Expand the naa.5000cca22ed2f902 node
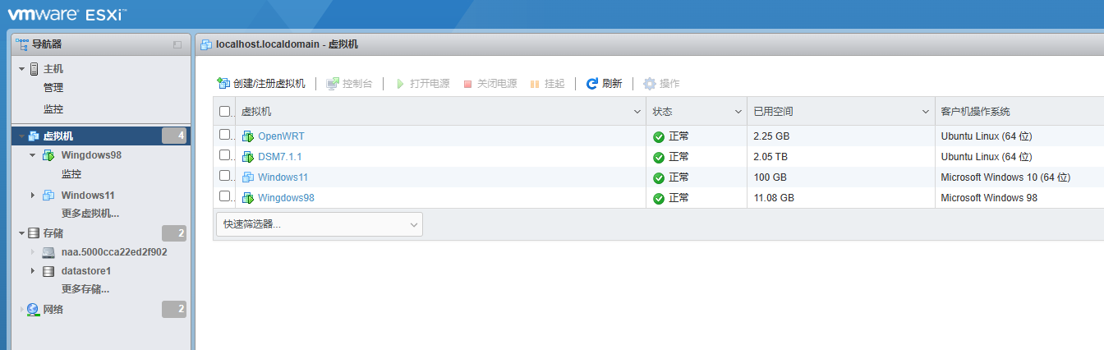 coord(33,252)
